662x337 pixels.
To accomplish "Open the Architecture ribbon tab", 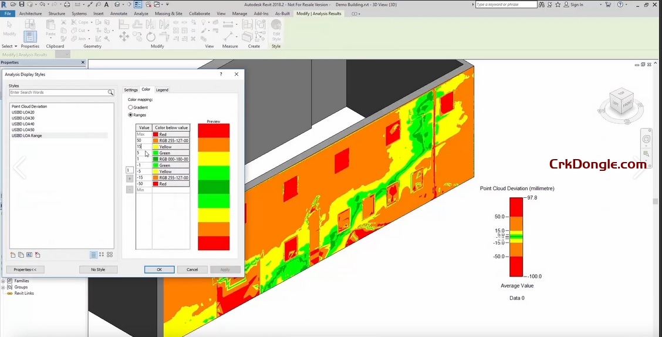I will 31,14.
